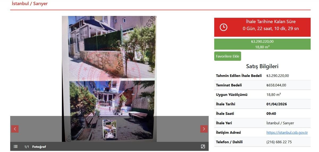This screenshot has width=319, height=152.
Task: Add listing with Favorilere Ekle button
Action: point(228,56)
